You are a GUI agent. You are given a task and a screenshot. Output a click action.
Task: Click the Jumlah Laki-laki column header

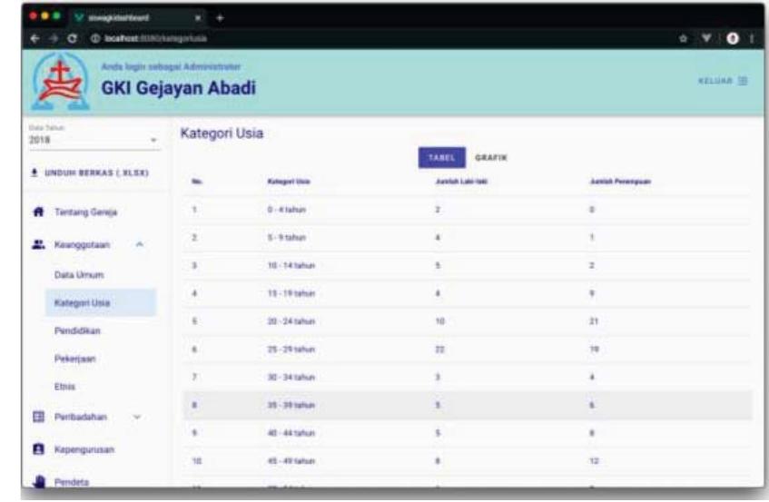(x=461, y=182)
